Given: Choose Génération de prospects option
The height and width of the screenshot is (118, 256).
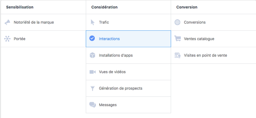Looking at the screenshot, I should point(121,88).
